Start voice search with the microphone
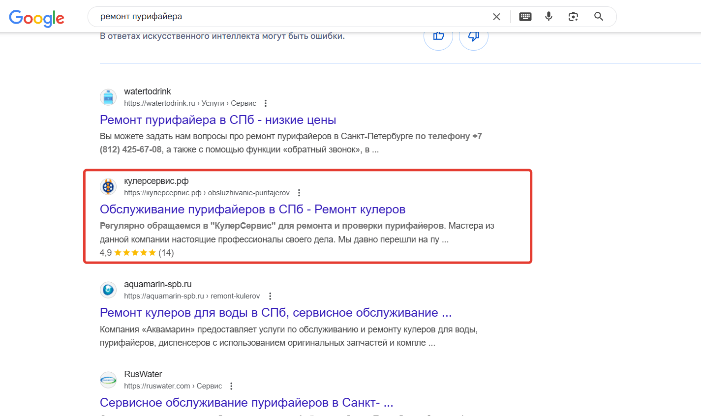The image size is (701, 416). coord(549,17)
